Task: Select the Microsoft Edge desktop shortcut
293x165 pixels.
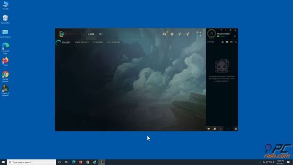Action: tap(5, 48)
